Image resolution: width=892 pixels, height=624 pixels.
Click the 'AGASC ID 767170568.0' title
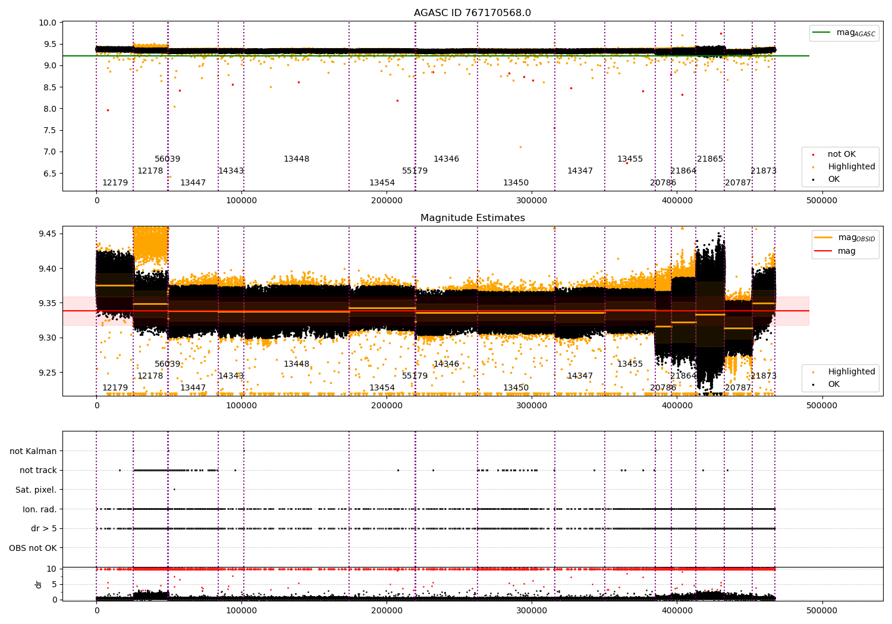coord(472,13)
